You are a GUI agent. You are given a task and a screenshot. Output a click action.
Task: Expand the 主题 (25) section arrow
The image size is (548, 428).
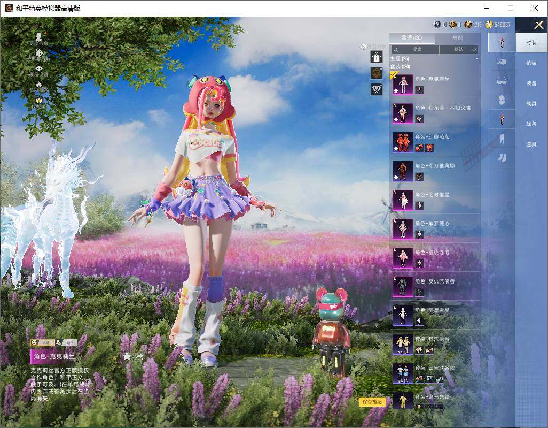coord(477,59)
